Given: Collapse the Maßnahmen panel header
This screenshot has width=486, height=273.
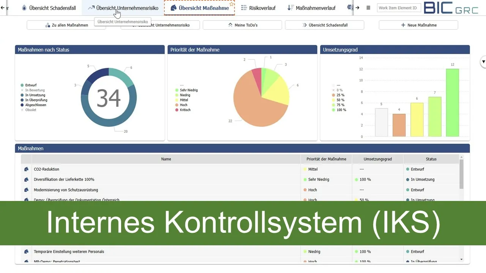Looking at the screenshot, I should tap(30, 148).
